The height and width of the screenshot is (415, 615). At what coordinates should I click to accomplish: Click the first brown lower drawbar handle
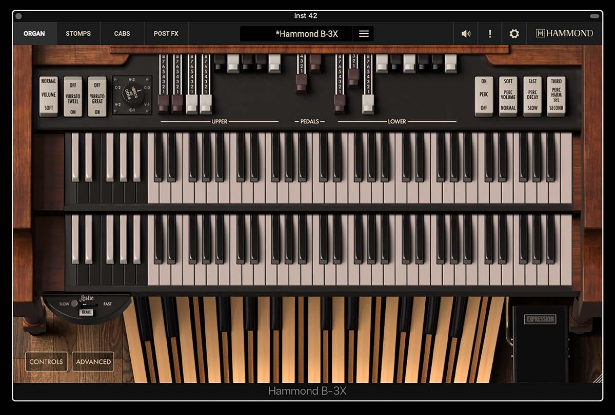coord(340,104)
